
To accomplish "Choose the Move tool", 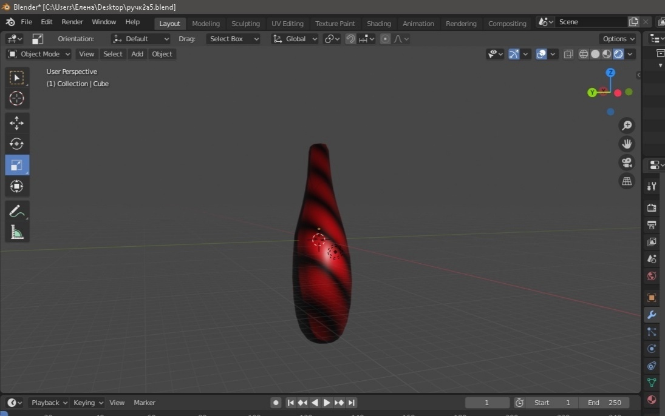I will [17, 123].
